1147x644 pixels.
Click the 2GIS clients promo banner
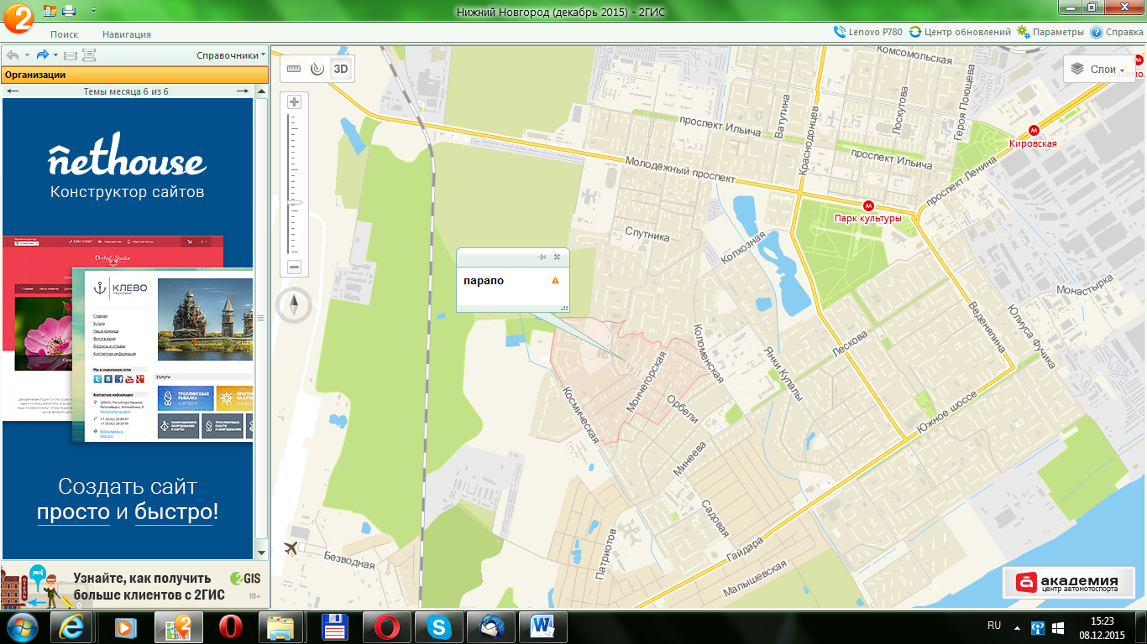click(x=134, y=585)
